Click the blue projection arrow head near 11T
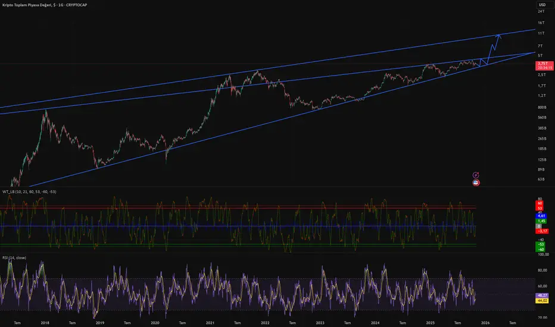The image size is (555, 327). 500,37
